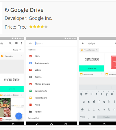The image size is (116, 130).
Task: Open the overflow menu in the first screenshot toolbar
Action: [21, 43]
